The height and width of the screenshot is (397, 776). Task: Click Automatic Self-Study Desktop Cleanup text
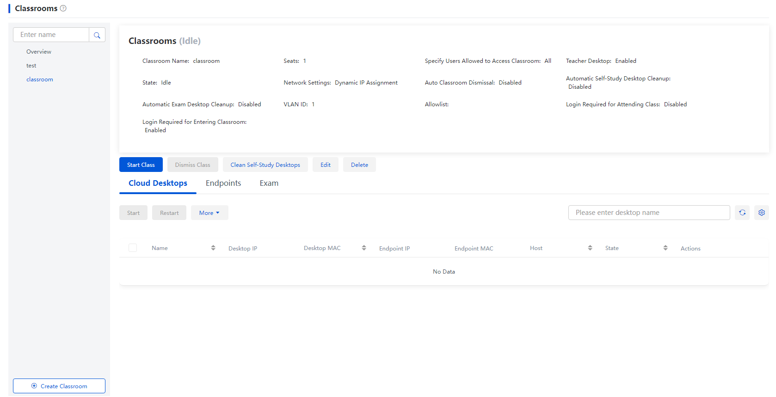pos(618,83)
